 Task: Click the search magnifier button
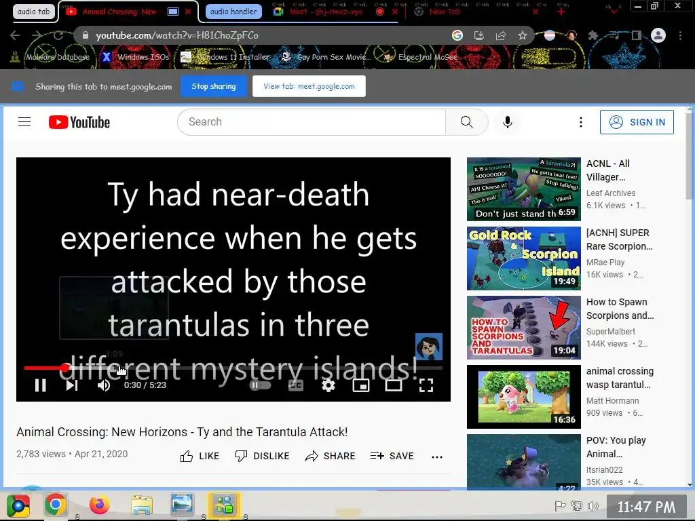click(x=467, y=122)
